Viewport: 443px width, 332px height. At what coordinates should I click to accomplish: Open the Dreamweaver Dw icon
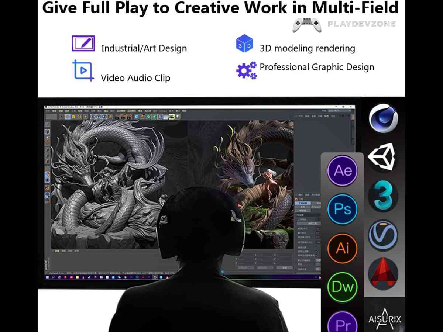tap(343, 287)
